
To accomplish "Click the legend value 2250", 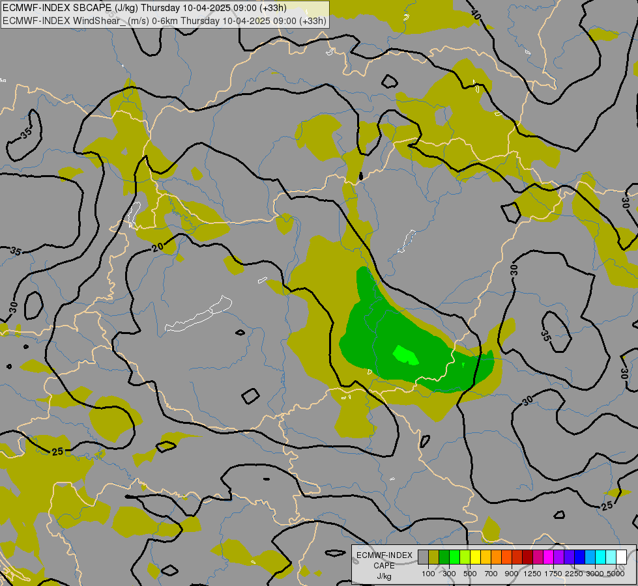I will click(573, 574).
